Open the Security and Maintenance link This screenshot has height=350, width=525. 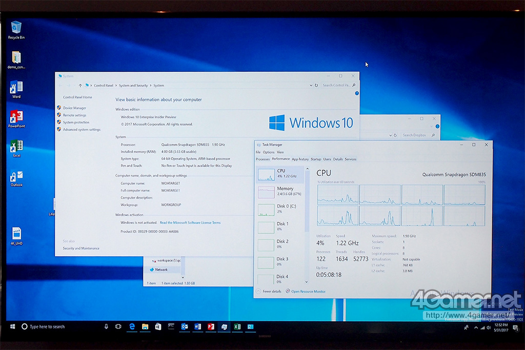80,248
